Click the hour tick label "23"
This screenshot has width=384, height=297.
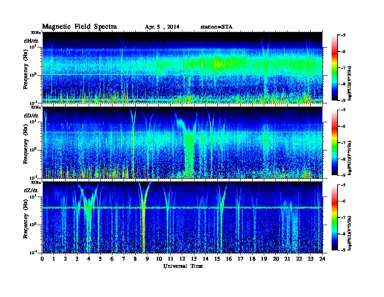310,259
